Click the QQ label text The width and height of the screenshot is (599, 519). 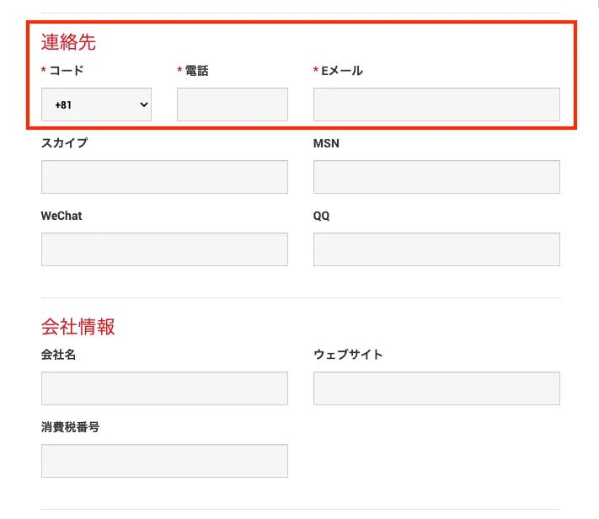(x=321, y=216)
